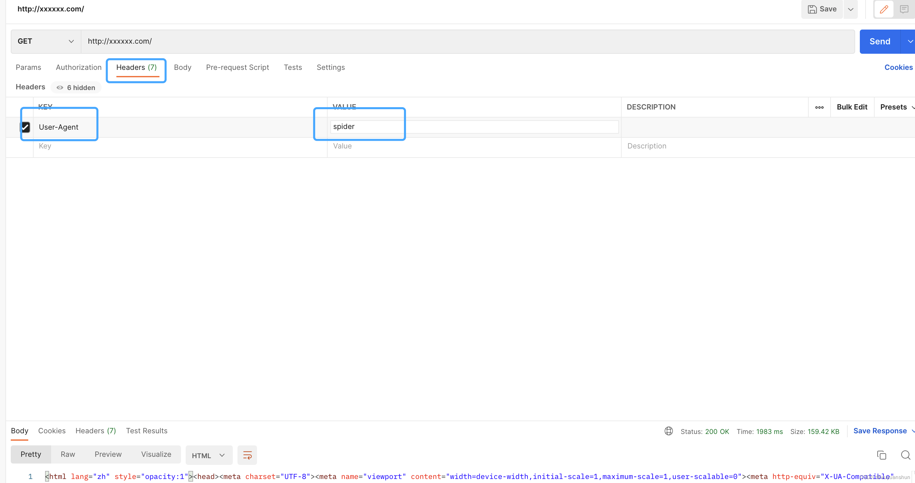This screenshot has height=483, width=915.
Task: Click the copy response icon
Action: coord(881,455)
